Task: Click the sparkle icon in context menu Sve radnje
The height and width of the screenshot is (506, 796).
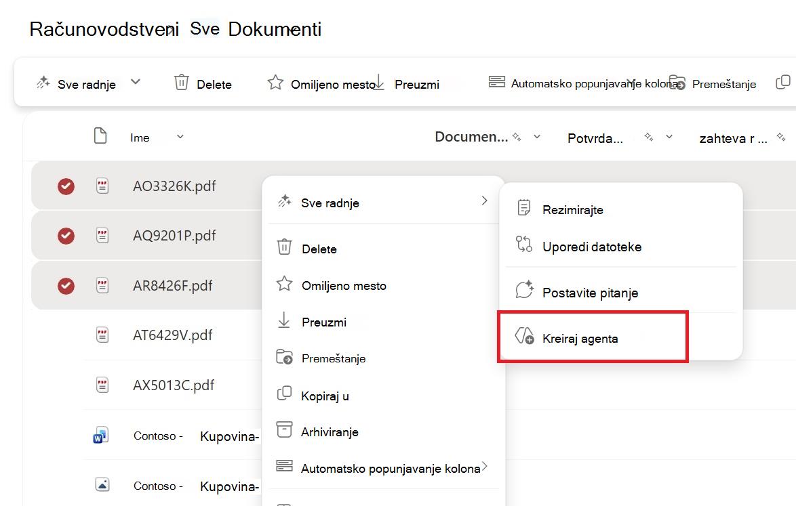Action: coord(284,201)
